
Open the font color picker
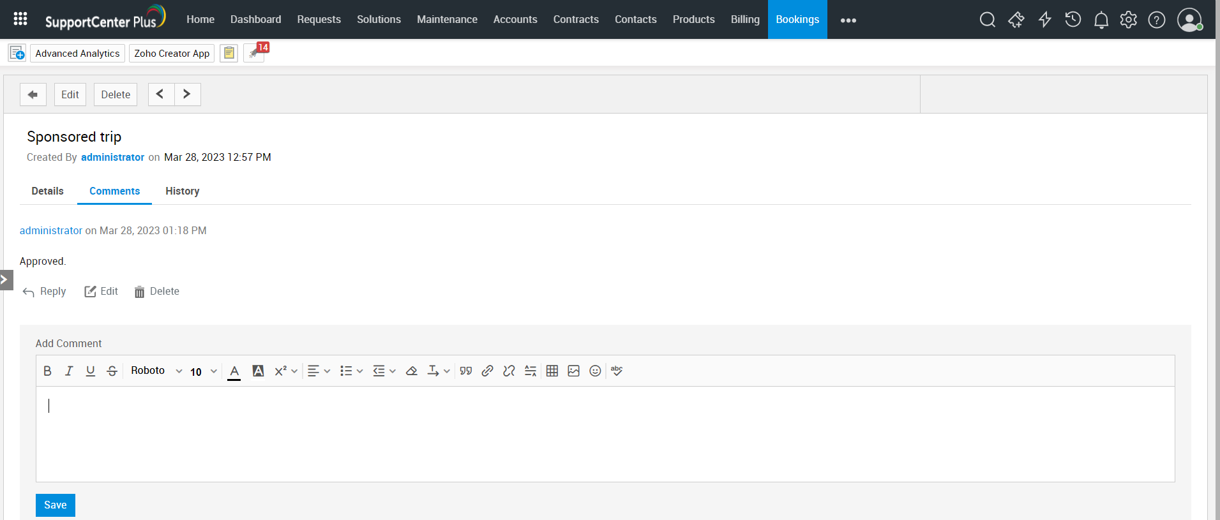pyautogui.click(x=234, y=371)
